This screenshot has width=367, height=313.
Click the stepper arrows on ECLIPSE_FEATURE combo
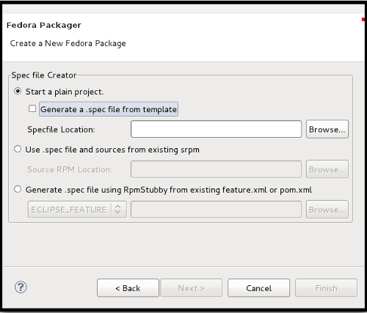118,209
